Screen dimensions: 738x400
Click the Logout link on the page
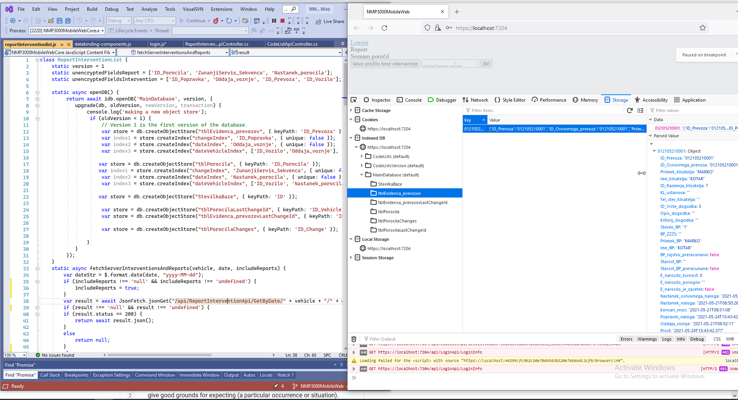pyautogui.click(x=359, y=43)
